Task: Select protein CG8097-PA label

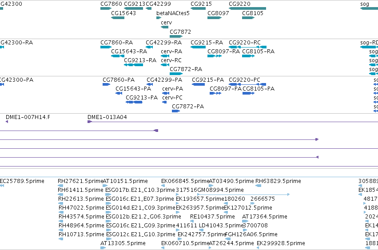Action: coord(226,89)
